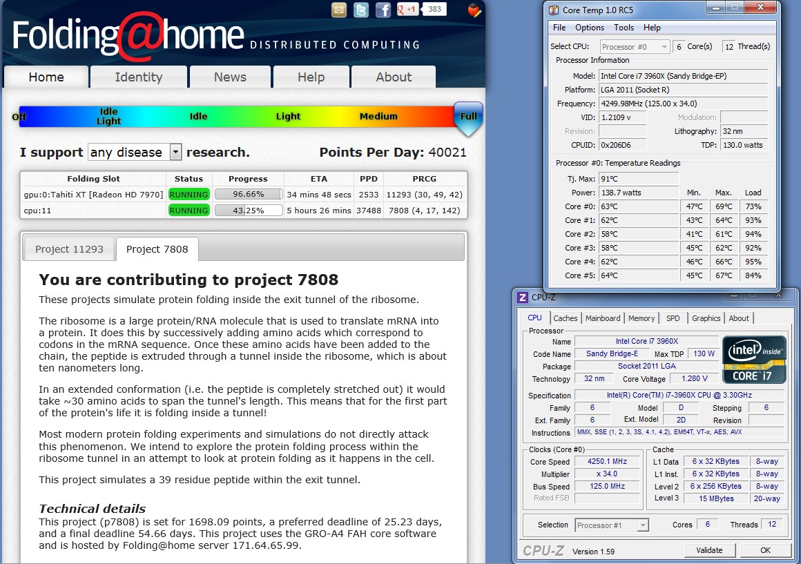Click the RUNNING status of the gpu slot
The width and height of the screenshot is (801, 564).
point(189,195)
